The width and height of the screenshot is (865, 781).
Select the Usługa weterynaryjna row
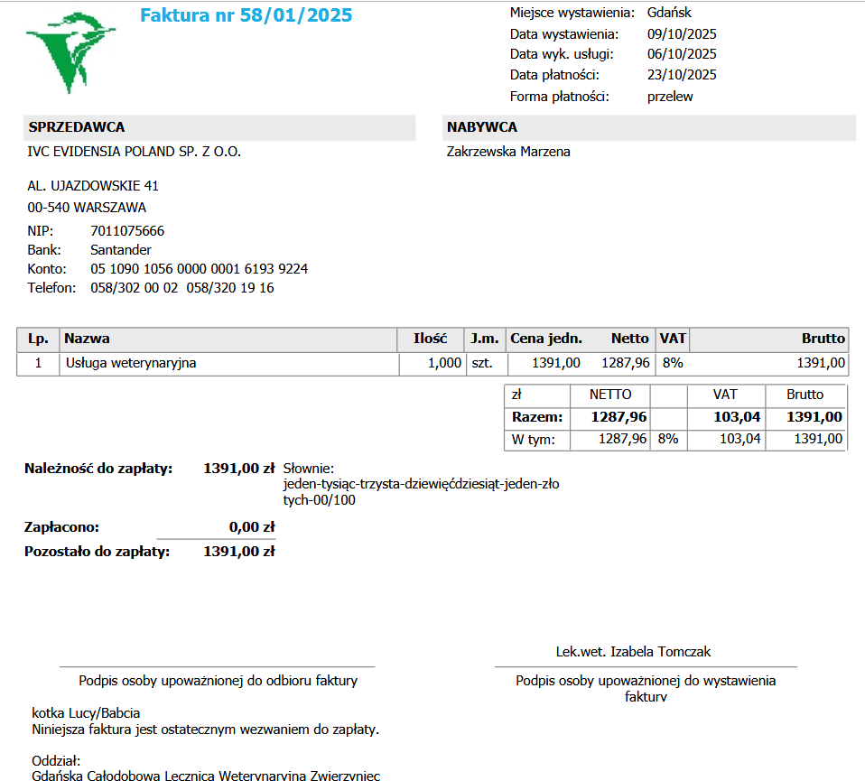click(x=432, y=364)
